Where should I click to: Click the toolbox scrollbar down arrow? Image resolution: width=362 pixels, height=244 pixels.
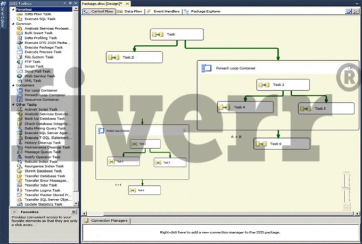pos(76,204)
